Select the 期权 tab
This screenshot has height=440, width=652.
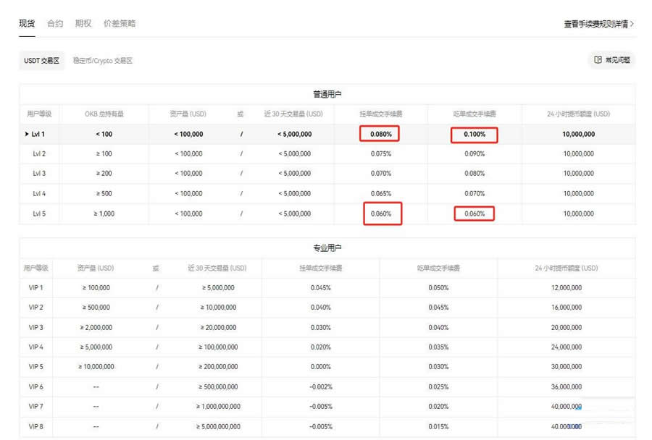(83, 23)
